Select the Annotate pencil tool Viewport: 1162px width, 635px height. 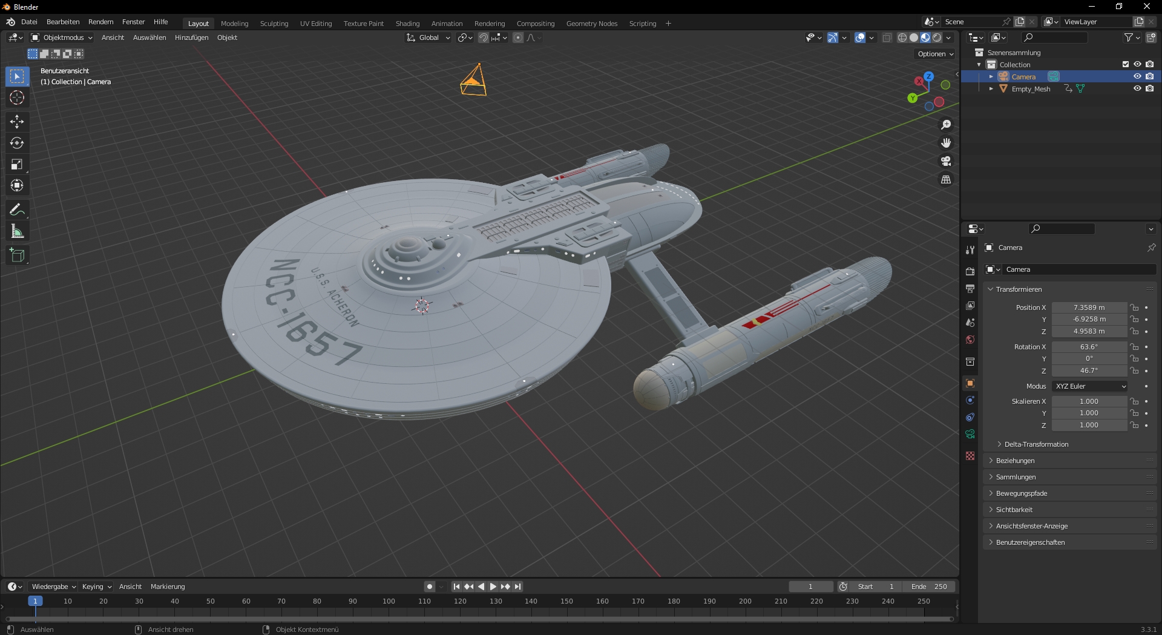pyautogui.click(x=17, y=210)
